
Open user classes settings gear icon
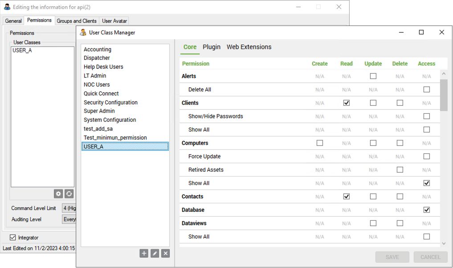tap(58, 194)
